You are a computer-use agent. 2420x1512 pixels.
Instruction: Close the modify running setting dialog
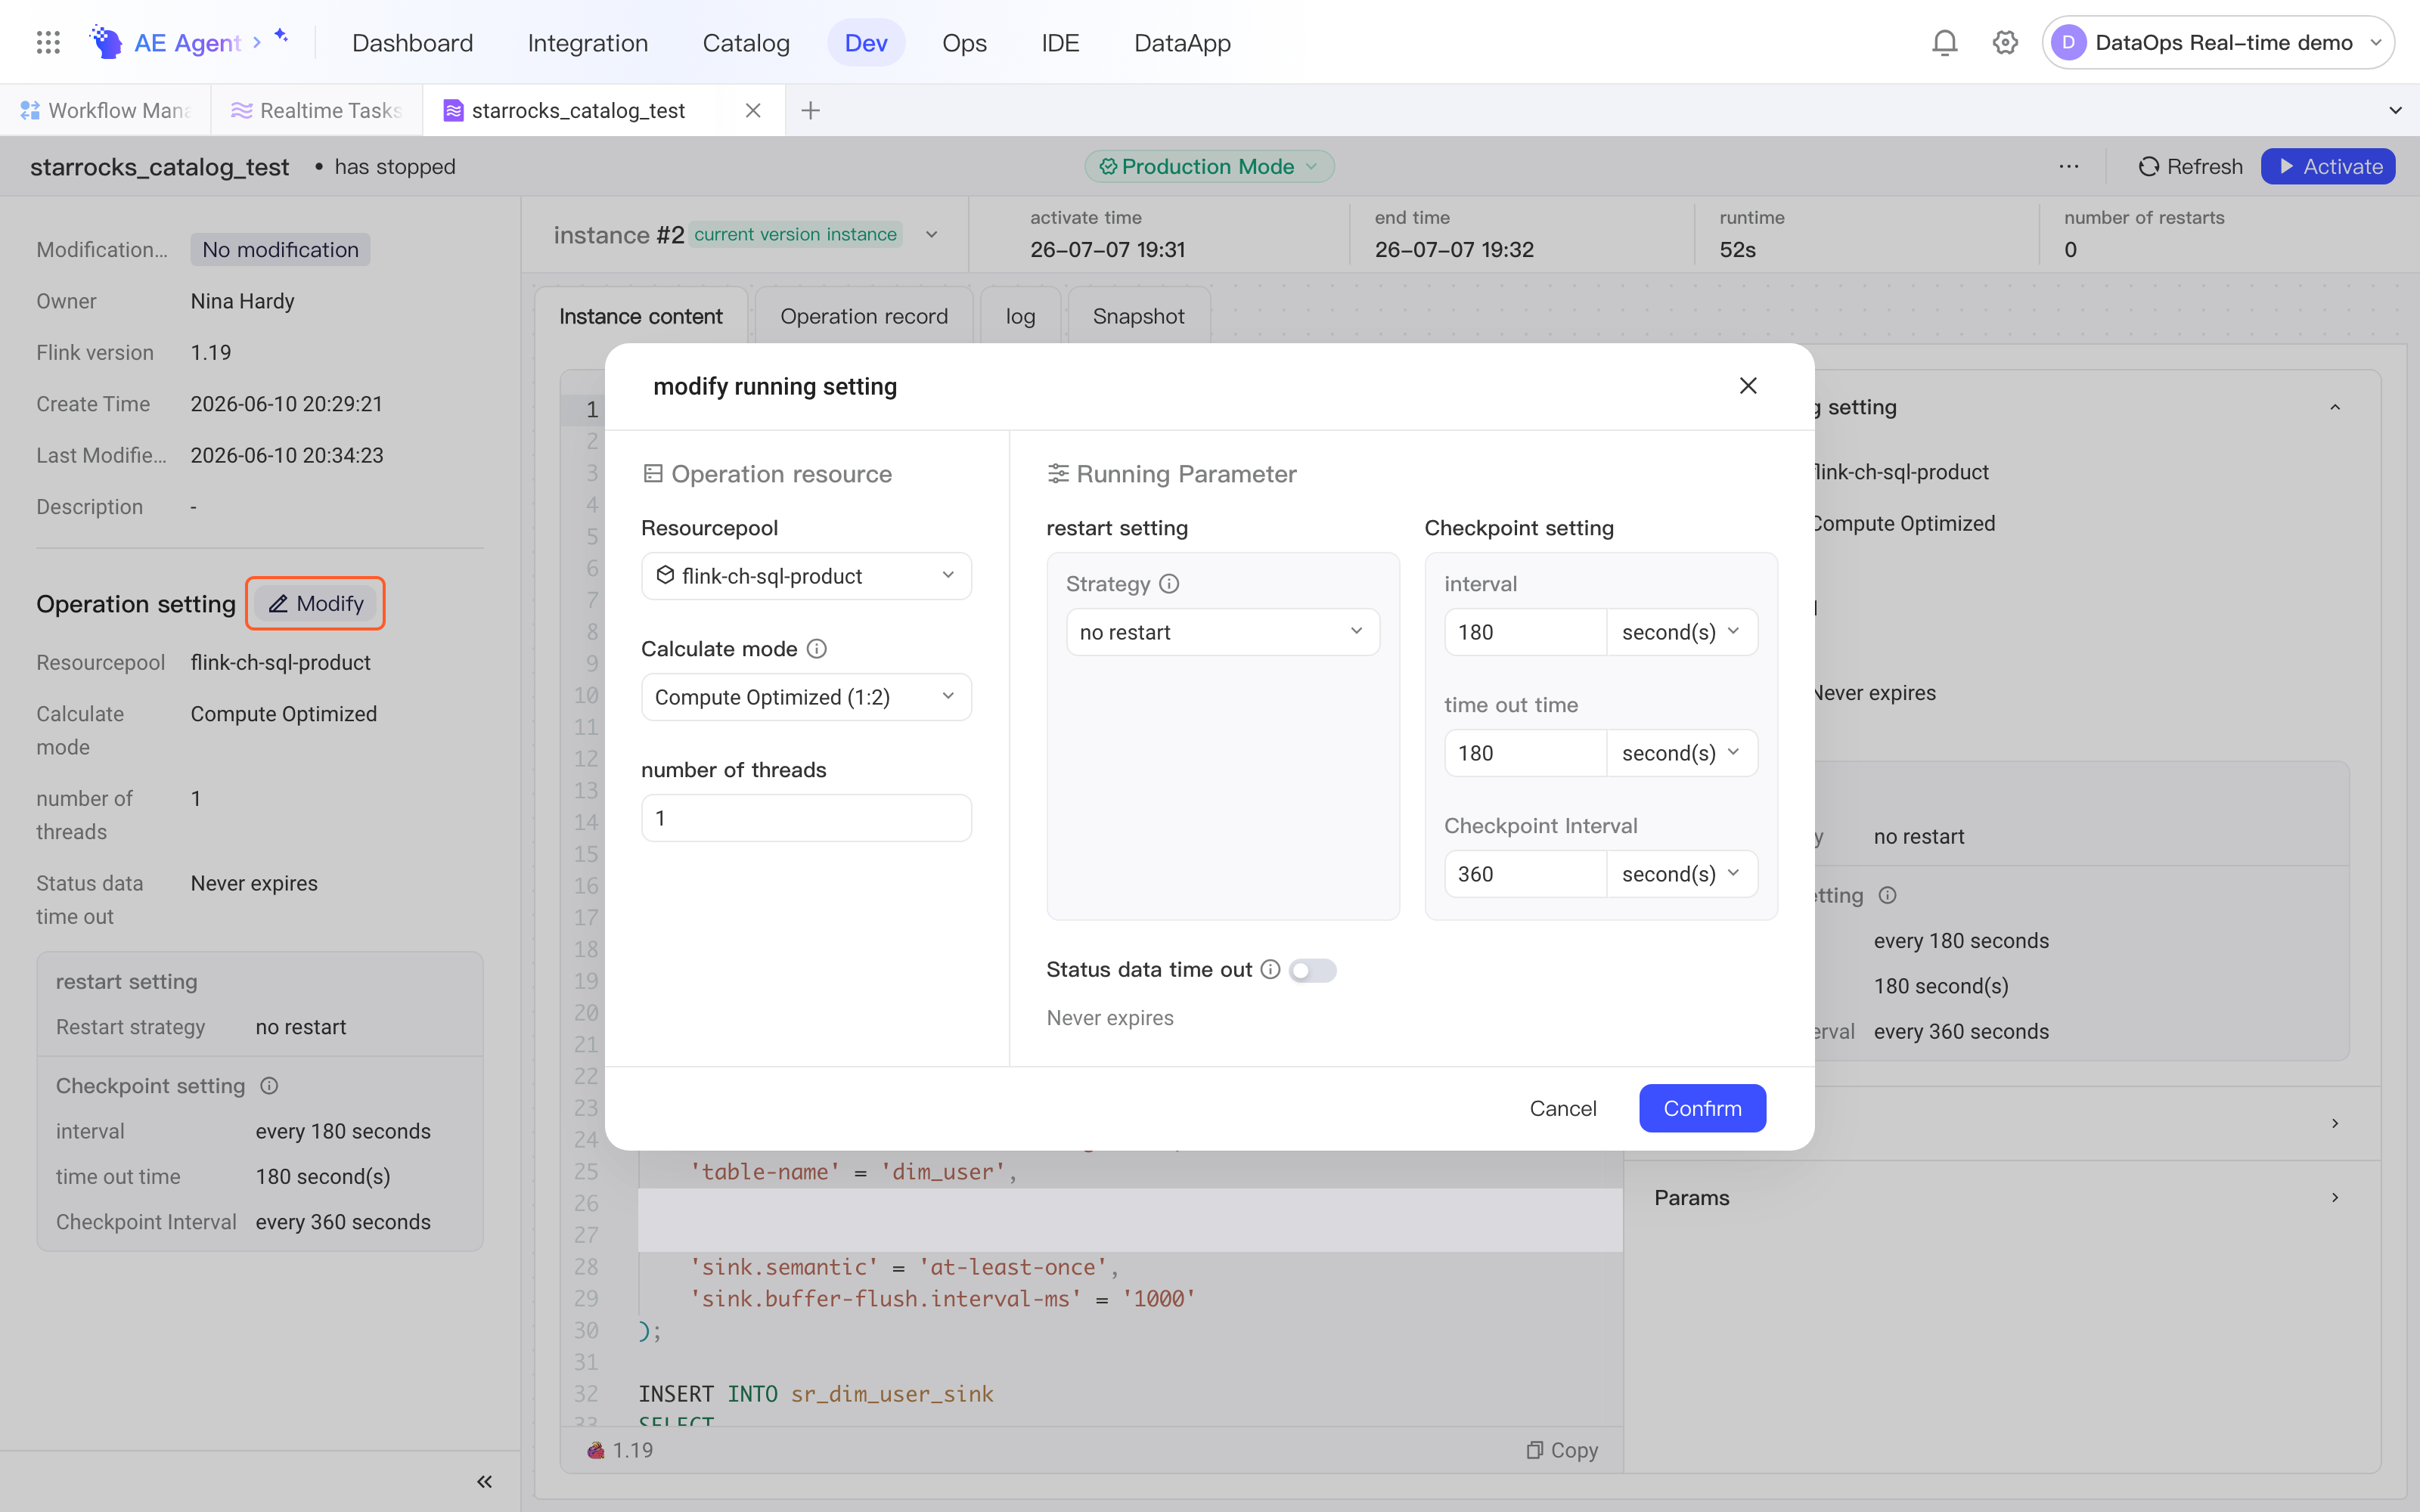(1748, 386)
